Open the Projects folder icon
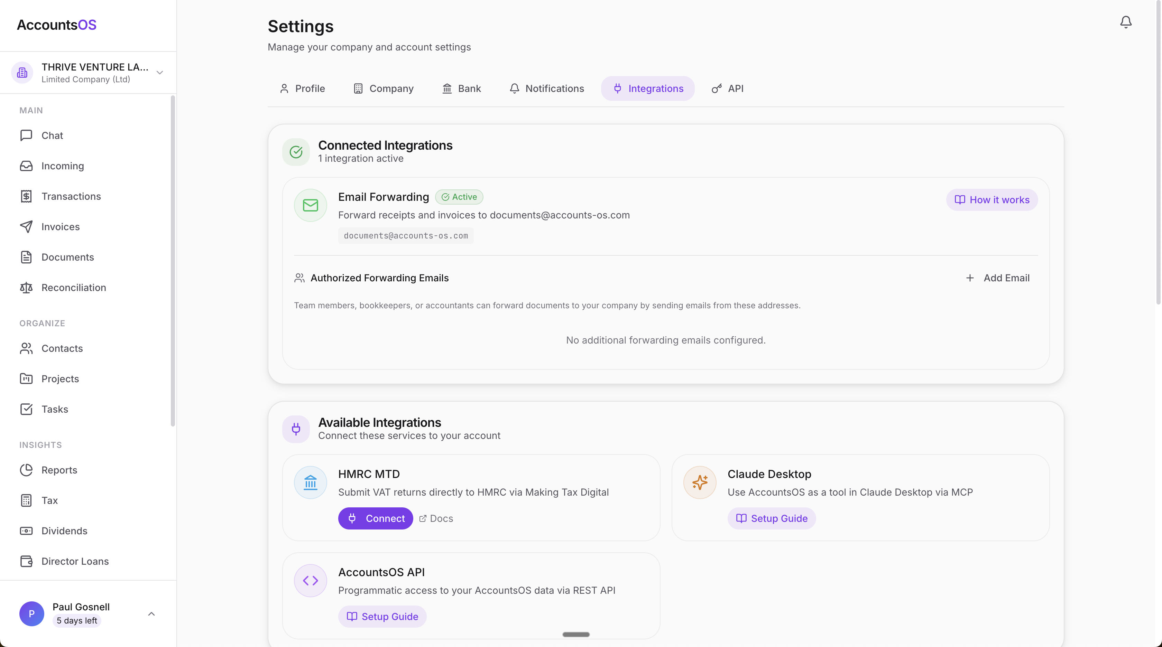This screenshot has height=647, width=1162. pos(26,379)
